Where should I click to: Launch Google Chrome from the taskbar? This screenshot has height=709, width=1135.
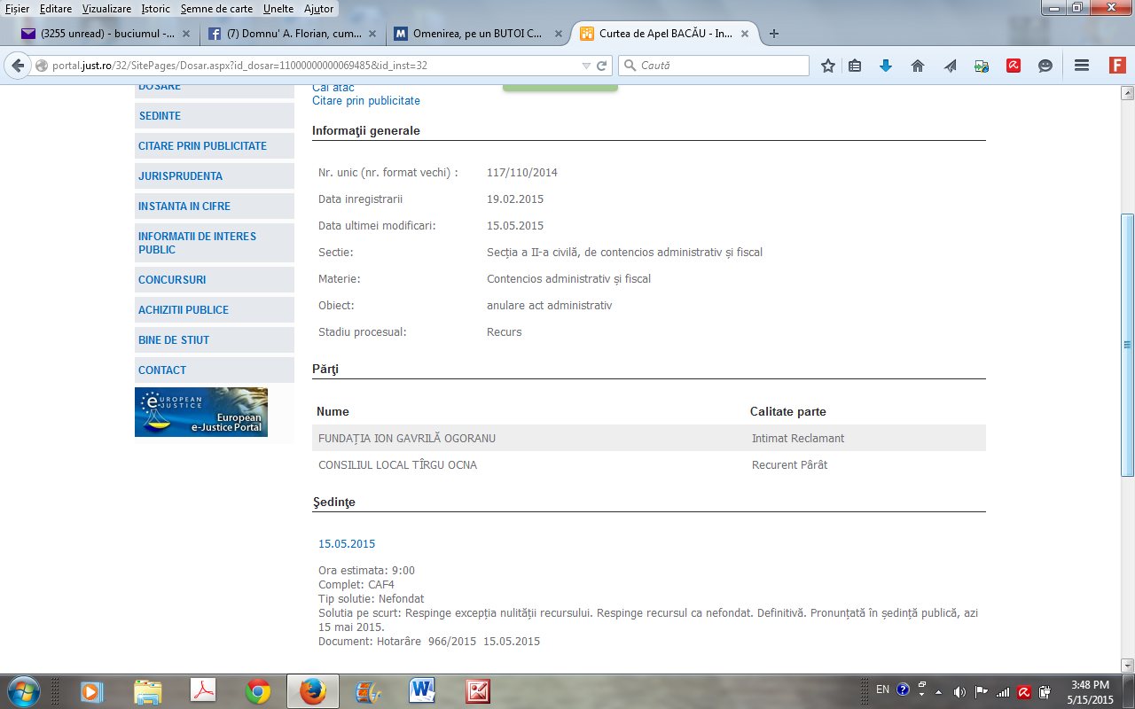(x=258, y=690)
